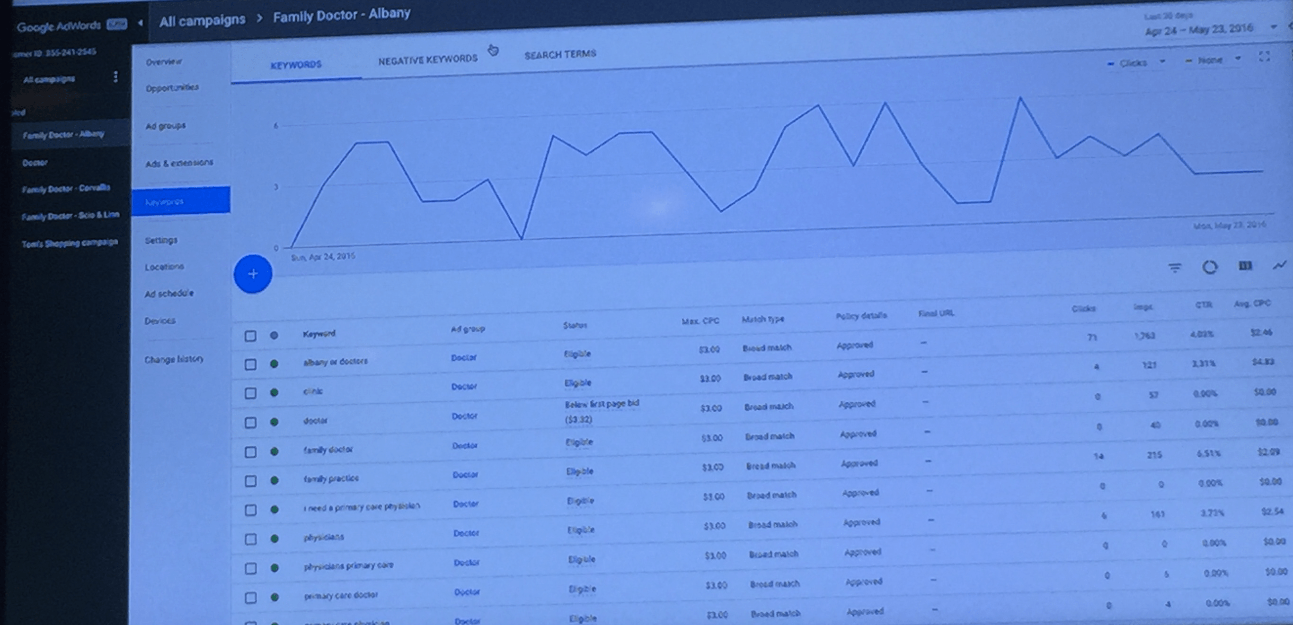The image size is (1293, 625).
Task: Expand chart to full screen icon
Action: (1265, 57)
